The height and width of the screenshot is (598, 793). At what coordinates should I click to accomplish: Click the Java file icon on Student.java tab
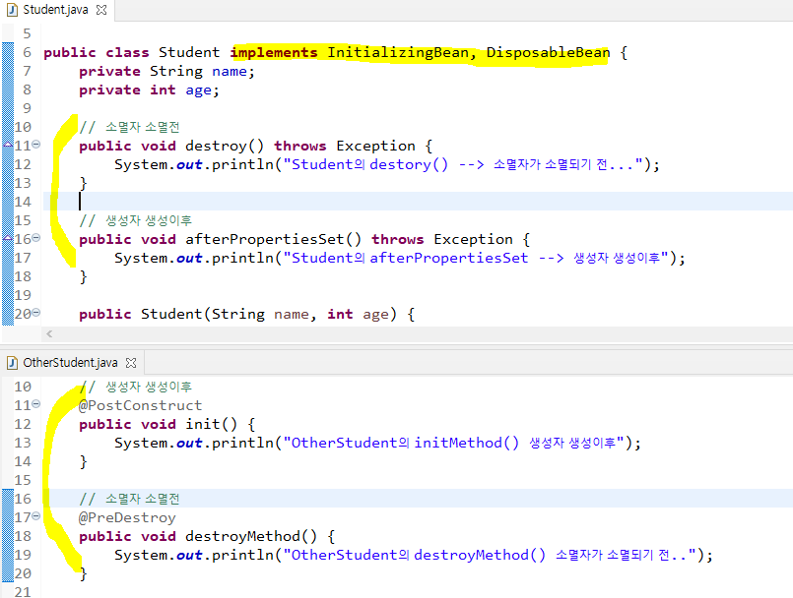12,10
